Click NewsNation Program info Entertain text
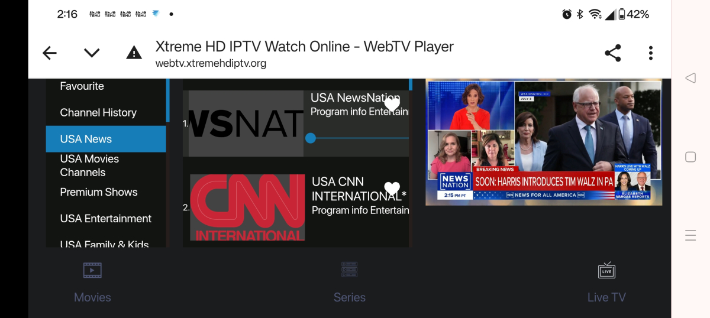 point(360,112)
